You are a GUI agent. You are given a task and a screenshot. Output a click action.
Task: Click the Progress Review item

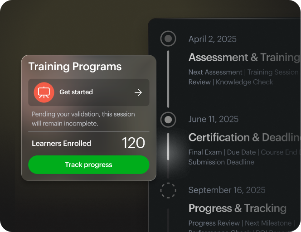coord(214,223)
